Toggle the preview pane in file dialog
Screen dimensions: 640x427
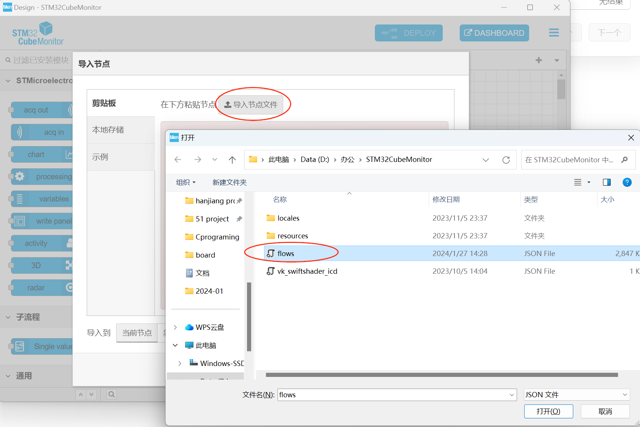[x=606, y=182]
